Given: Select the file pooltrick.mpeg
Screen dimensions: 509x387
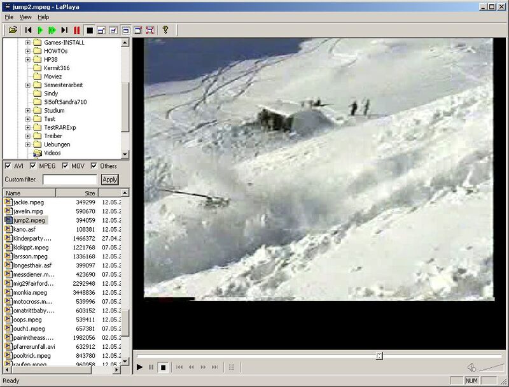Looking at the screenshot, I should click(32, 356).
